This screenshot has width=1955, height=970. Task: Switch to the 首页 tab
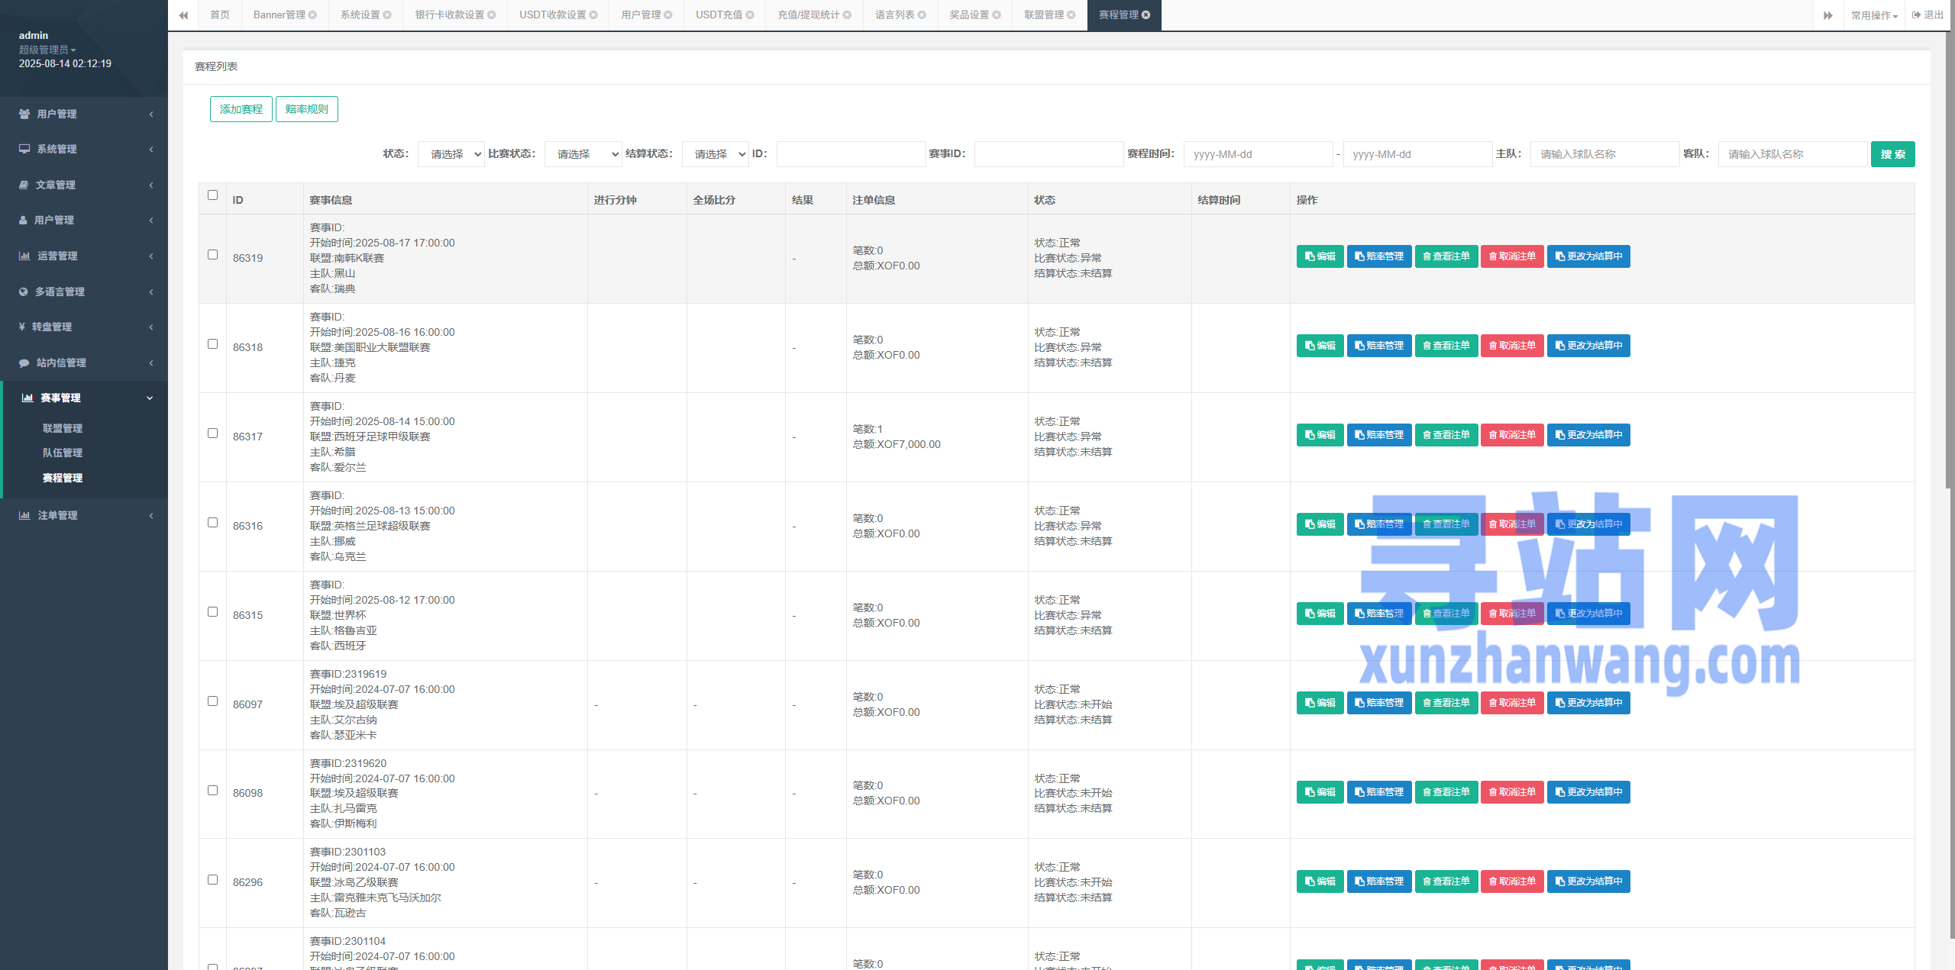[220, 15]
